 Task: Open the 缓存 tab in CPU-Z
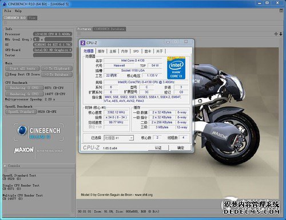[101, 51]
